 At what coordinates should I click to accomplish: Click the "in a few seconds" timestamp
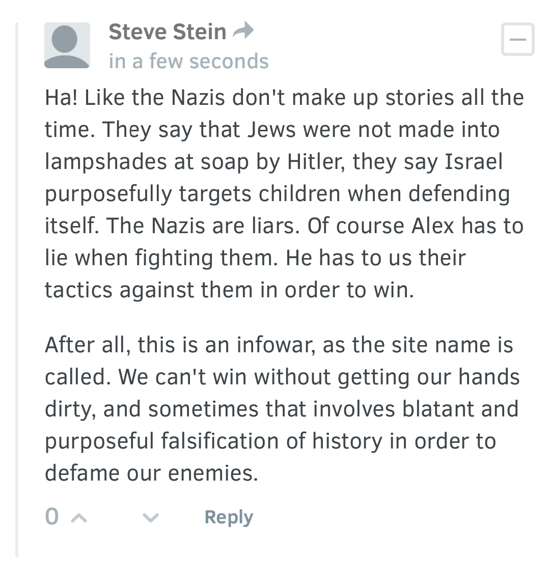(x=188, y=61)
